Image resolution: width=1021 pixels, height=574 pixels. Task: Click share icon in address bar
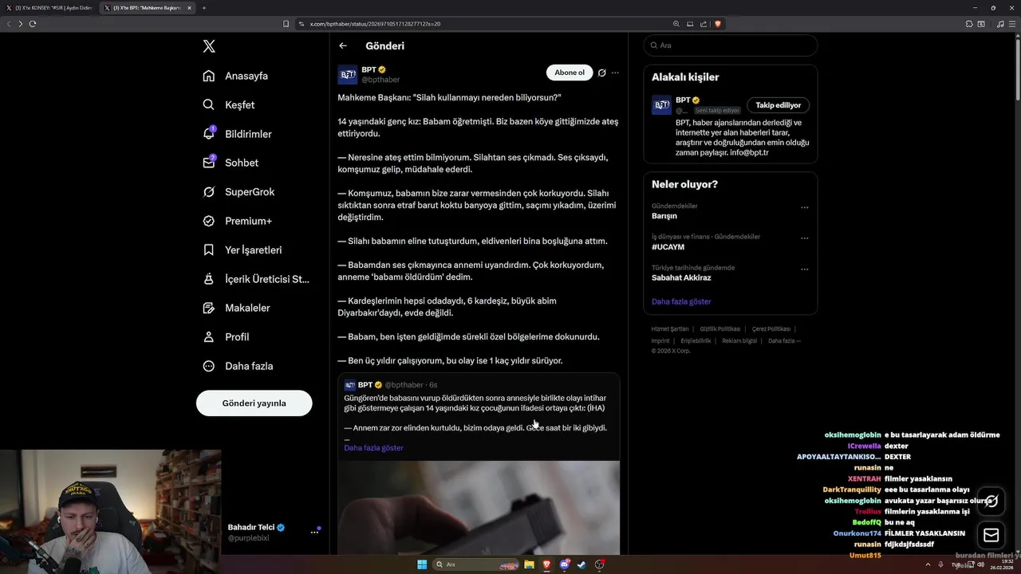[704, 24]
